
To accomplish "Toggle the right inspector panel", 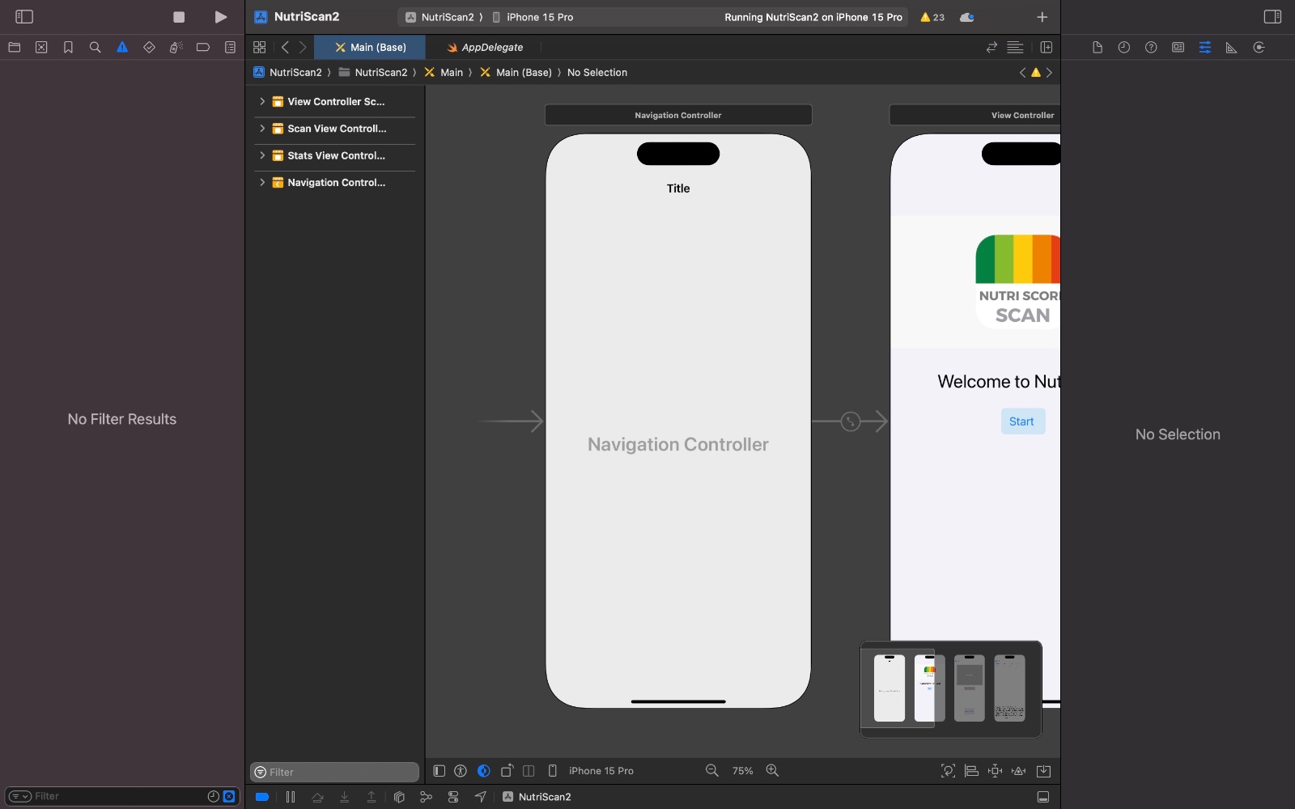I will click(x=1272, y=17).
